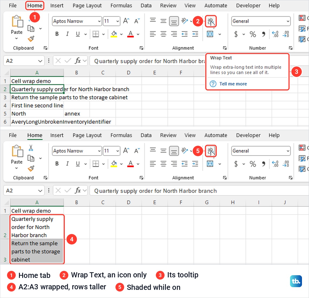Increase font size in lower screenshot ribbon
309x298 pixels.
coord(126,151)
